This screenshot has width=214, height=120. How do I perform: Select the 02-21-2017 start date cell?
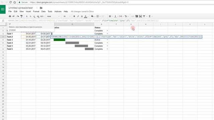(28, 43)
